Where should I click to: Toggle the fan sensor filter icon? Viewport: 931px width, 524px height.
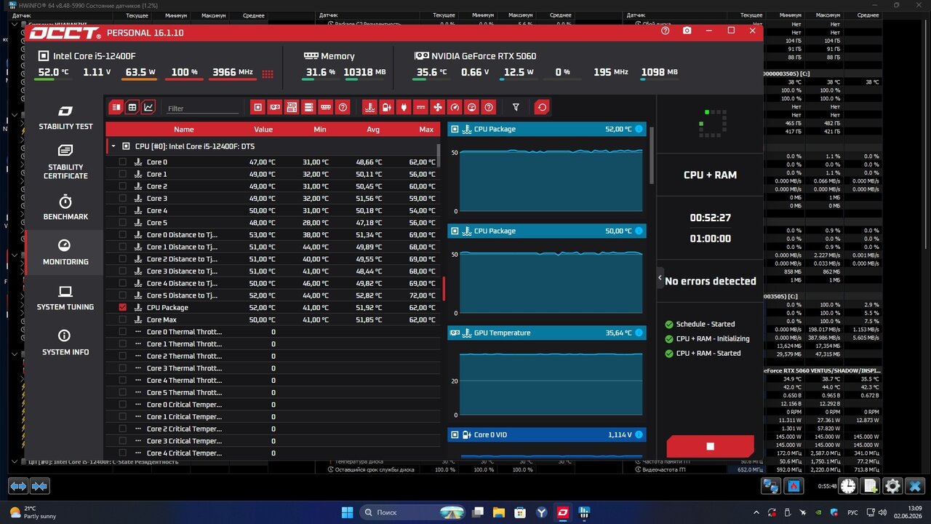coord(438,107)
